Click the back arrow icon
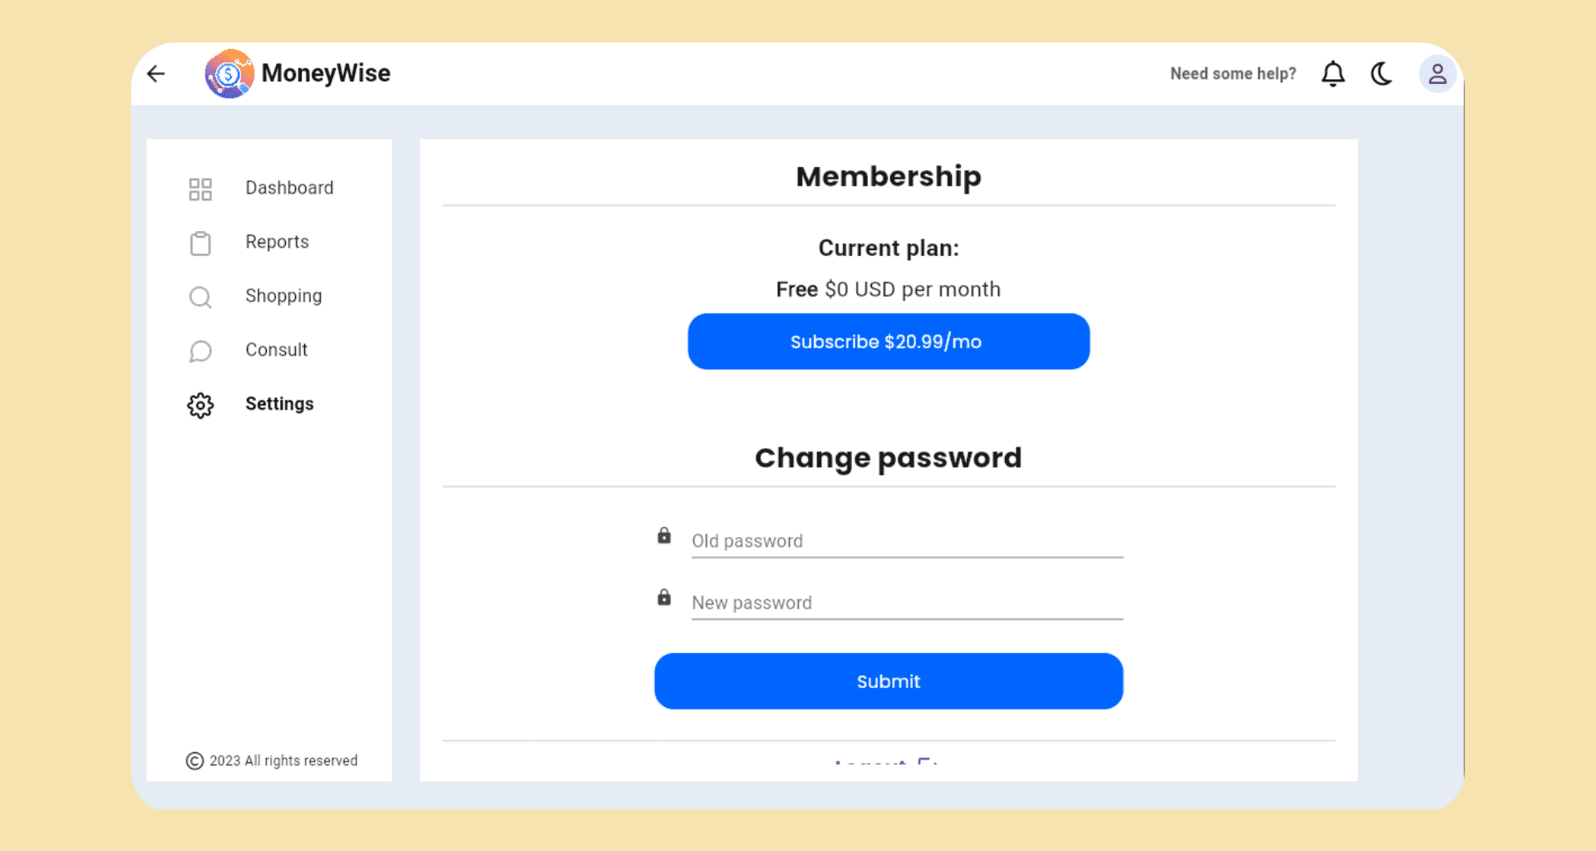This screenshot has width=1596, height=851. click(x=156, y=74)
